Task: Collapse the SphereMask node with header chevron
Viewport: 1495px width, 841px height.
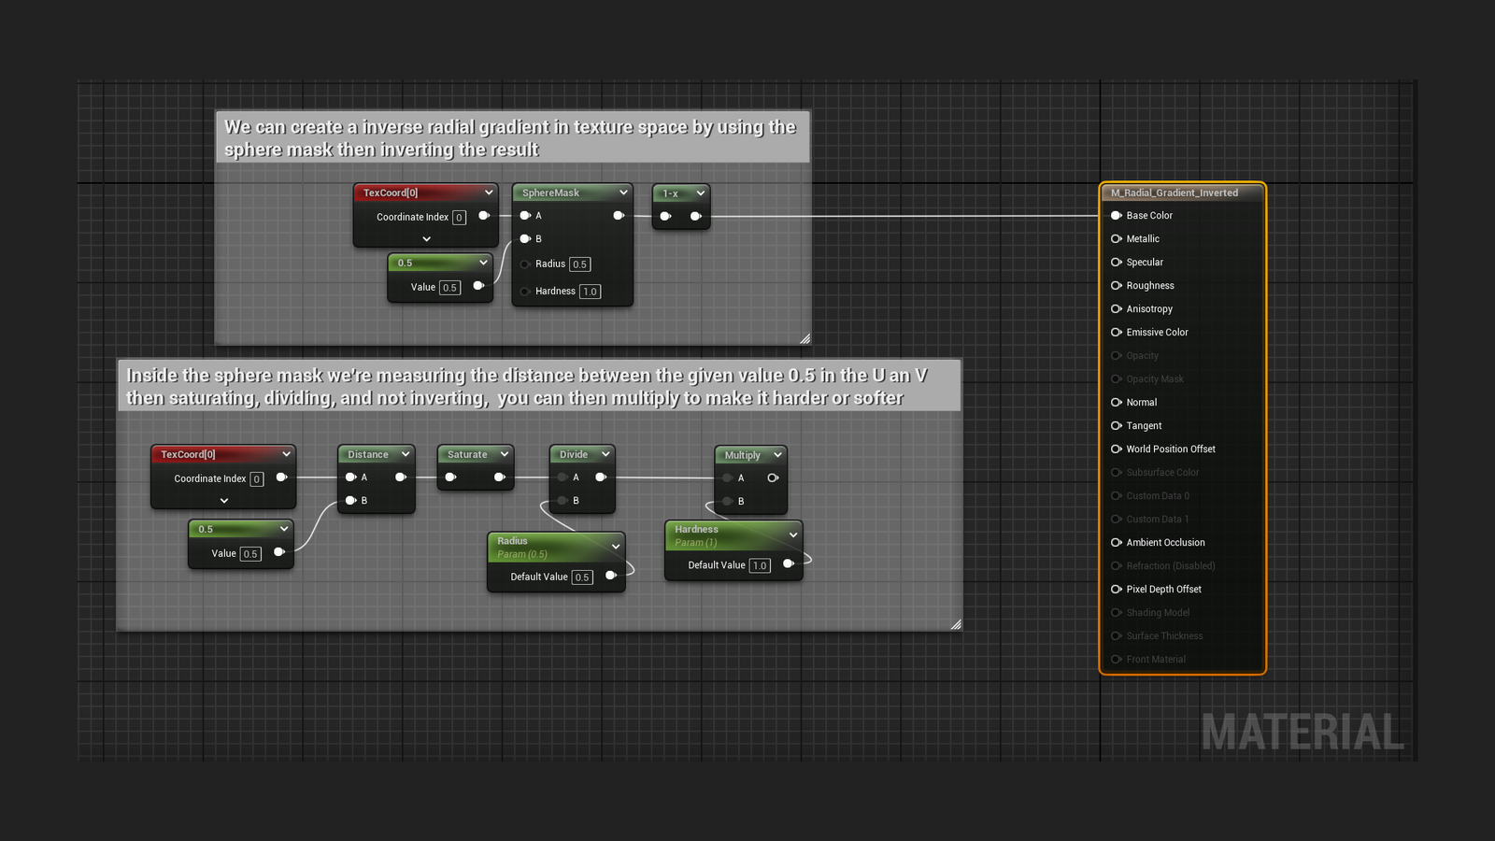Action: click(623, 192)
